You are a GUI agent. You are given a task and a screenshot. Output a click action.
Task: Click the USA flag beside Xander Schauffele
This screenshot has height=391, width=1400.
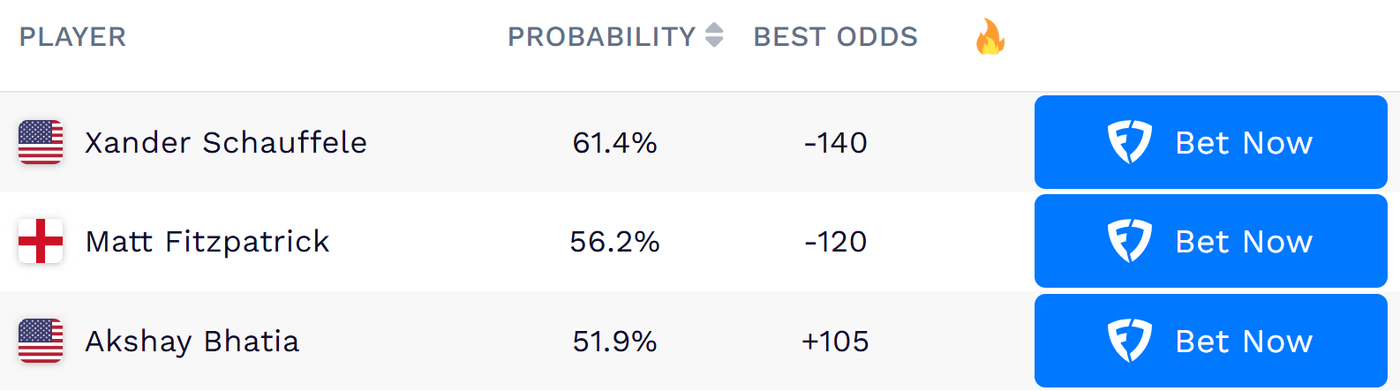pyautogui.click(x=41, y=142)
